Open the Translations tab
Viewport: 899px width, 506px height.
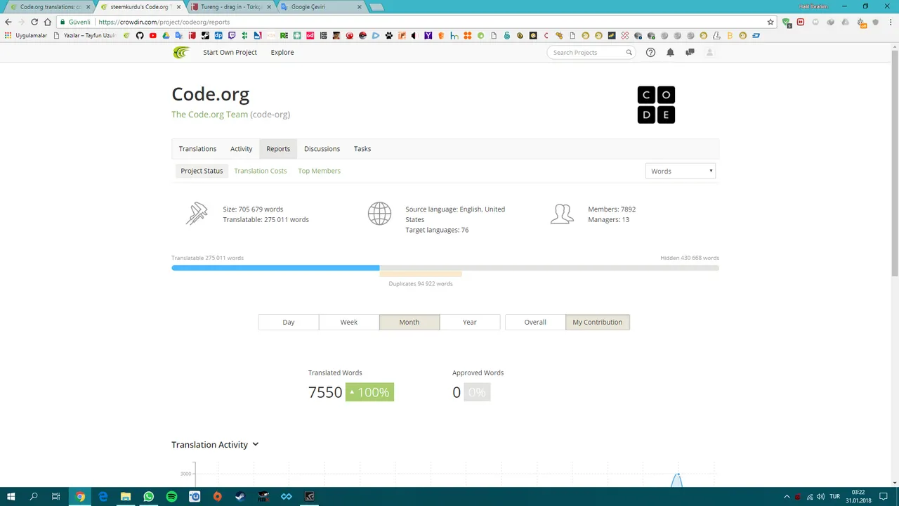pyautogui.click(x=197, y=149)
